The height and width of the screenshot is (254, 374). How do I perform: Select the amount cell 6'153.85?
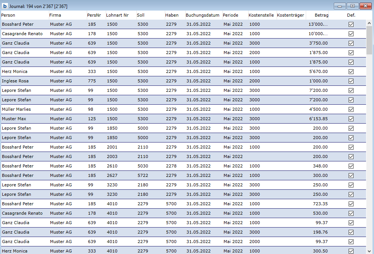[318, 119]
